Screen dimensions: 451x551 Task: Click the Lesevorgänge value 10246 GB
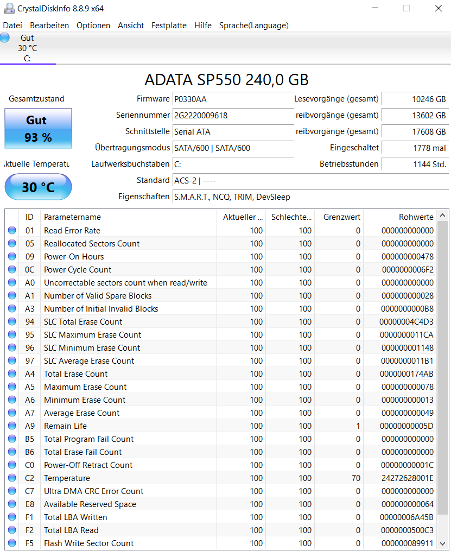tap(415, 99)
